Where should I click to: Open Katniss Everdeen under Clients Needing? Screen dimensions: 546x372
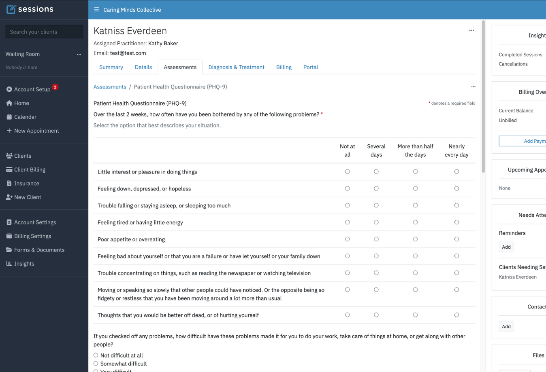(x=518, y=277)
